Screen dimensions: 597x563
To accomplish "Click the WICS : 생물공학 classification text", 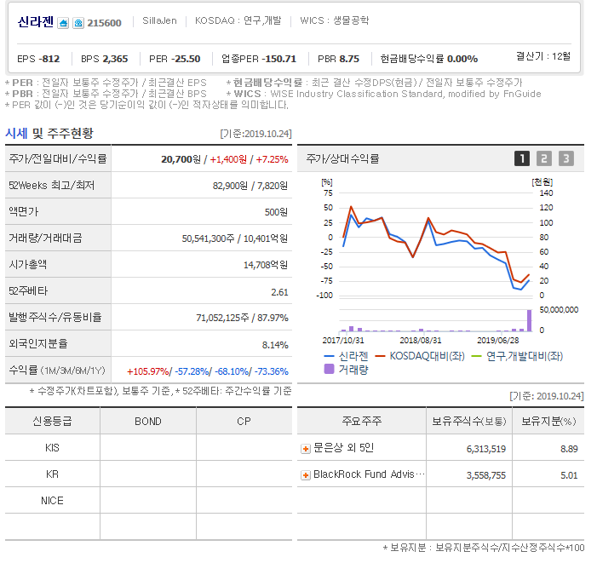I will pos(335,20).
